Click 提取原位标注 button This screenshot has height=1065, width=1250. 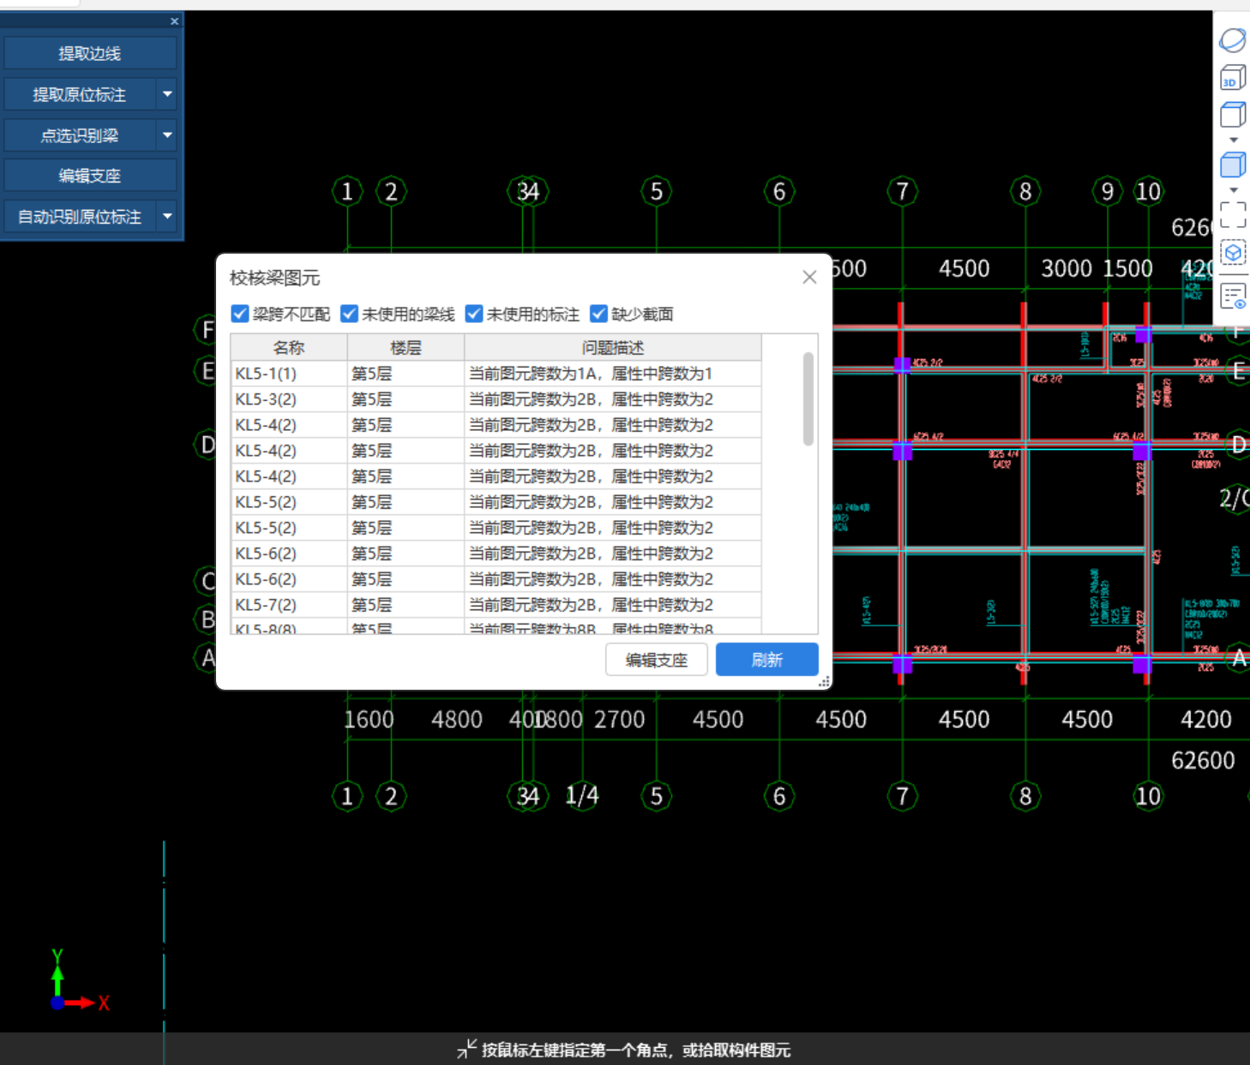click(x=80, y=94)
